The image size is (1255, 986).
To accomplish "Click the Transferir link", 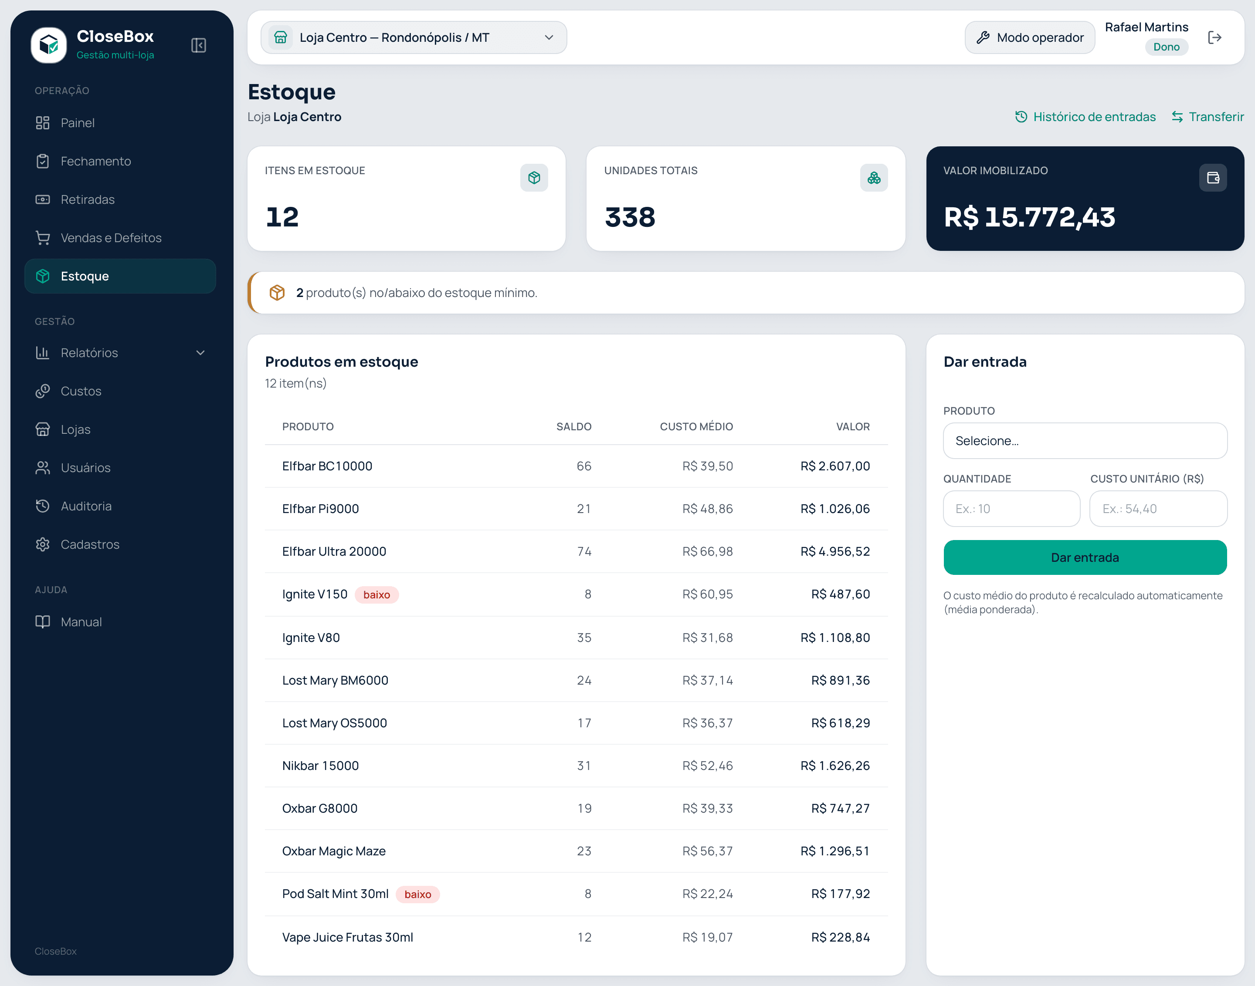I will coord(1208,117).
